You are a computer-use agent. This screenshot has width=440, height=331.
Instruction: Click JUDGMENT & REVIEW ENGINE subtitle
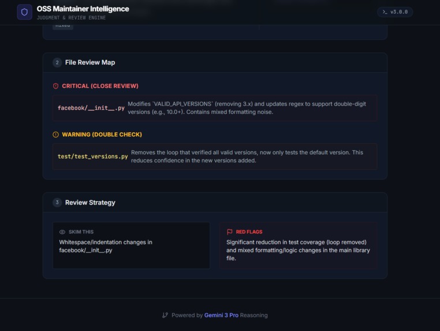[71, 18]
